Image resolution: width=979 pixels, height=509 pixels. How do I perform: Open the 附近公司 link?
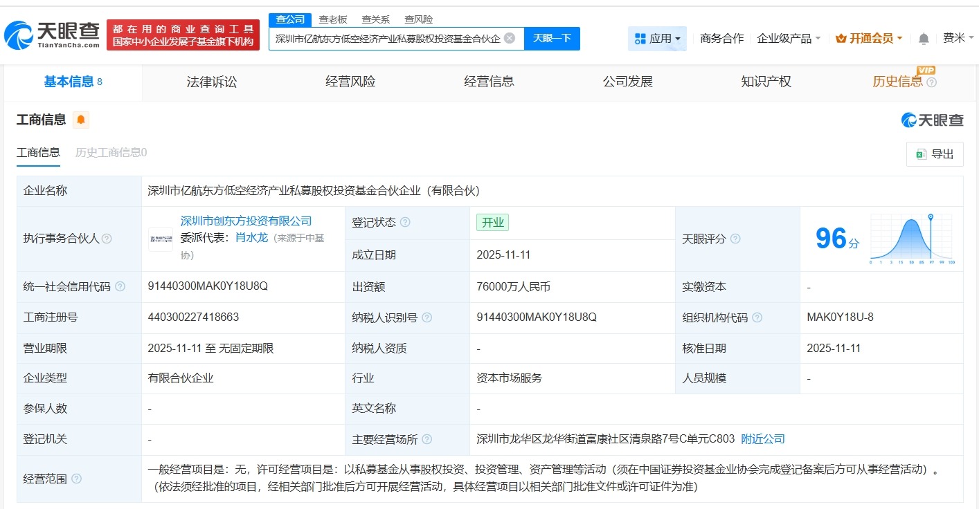762,438
